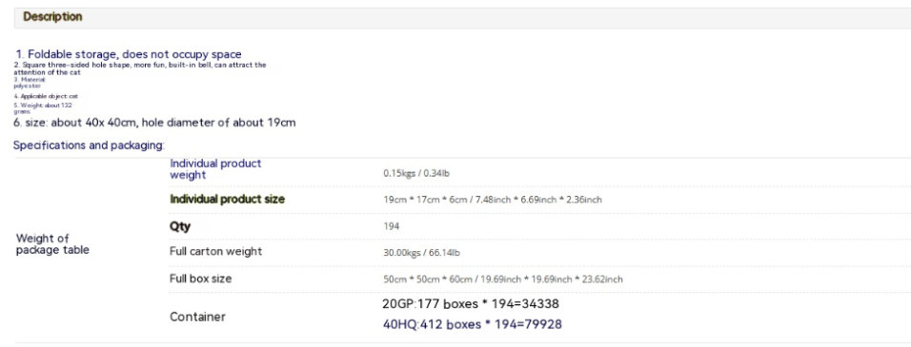
Task: Select the 'Full carton weight' label
Action: (x=215, y=251)
